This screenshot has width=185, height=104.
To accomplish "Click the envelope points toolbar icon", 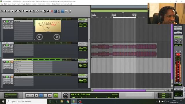I will tap(38, 11).
